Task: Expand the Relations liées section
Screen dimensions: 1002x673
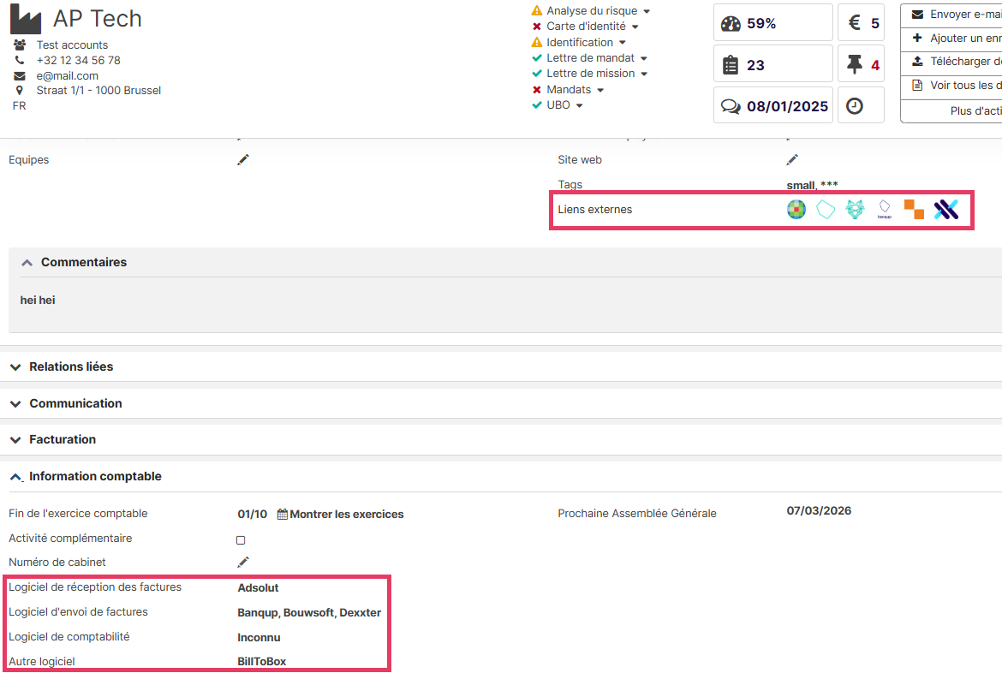Action: click(16, 366)
